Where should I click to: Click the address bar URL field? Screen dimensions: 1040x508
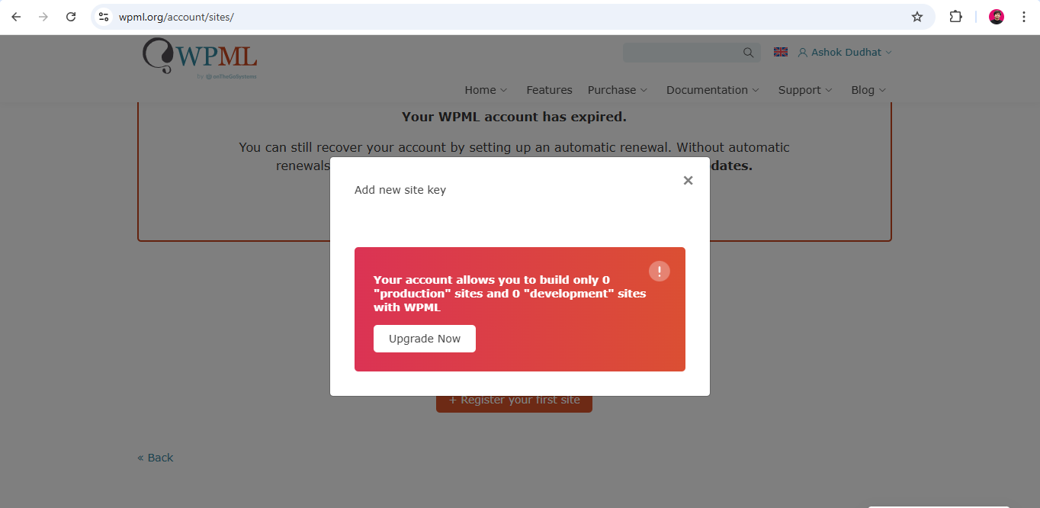503,17
